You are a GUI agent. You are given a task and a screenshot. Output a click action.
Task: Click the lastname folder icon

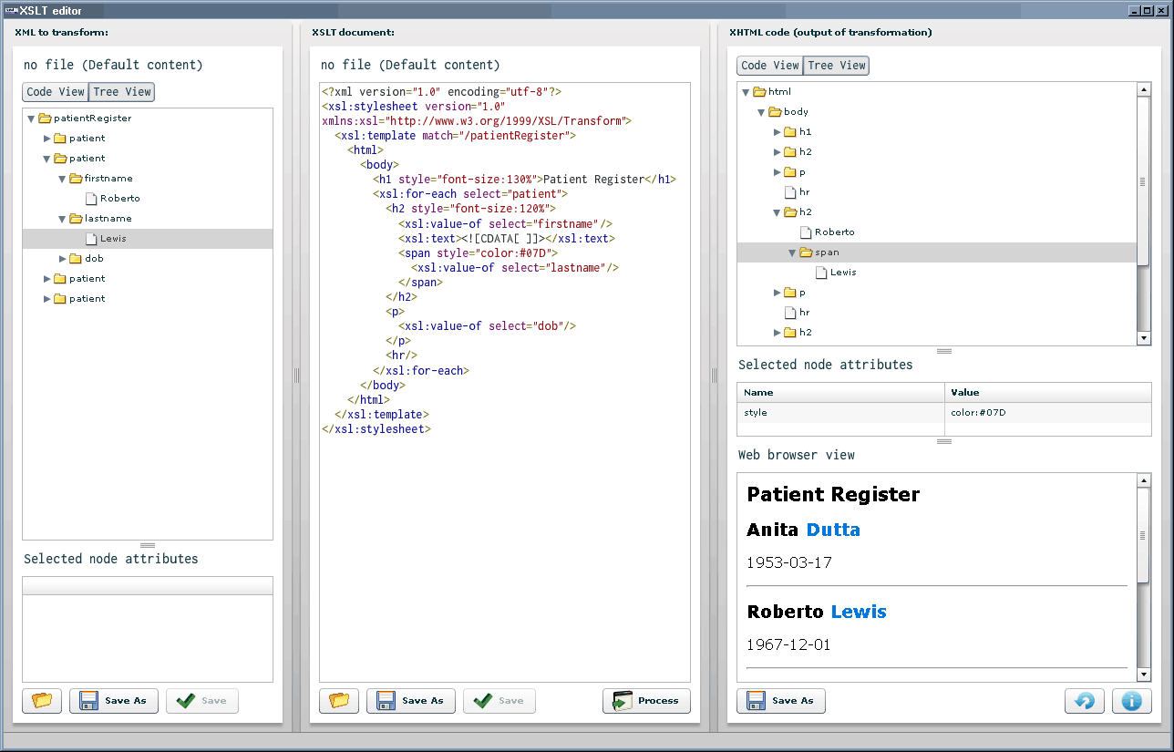(x=76, y=219)
